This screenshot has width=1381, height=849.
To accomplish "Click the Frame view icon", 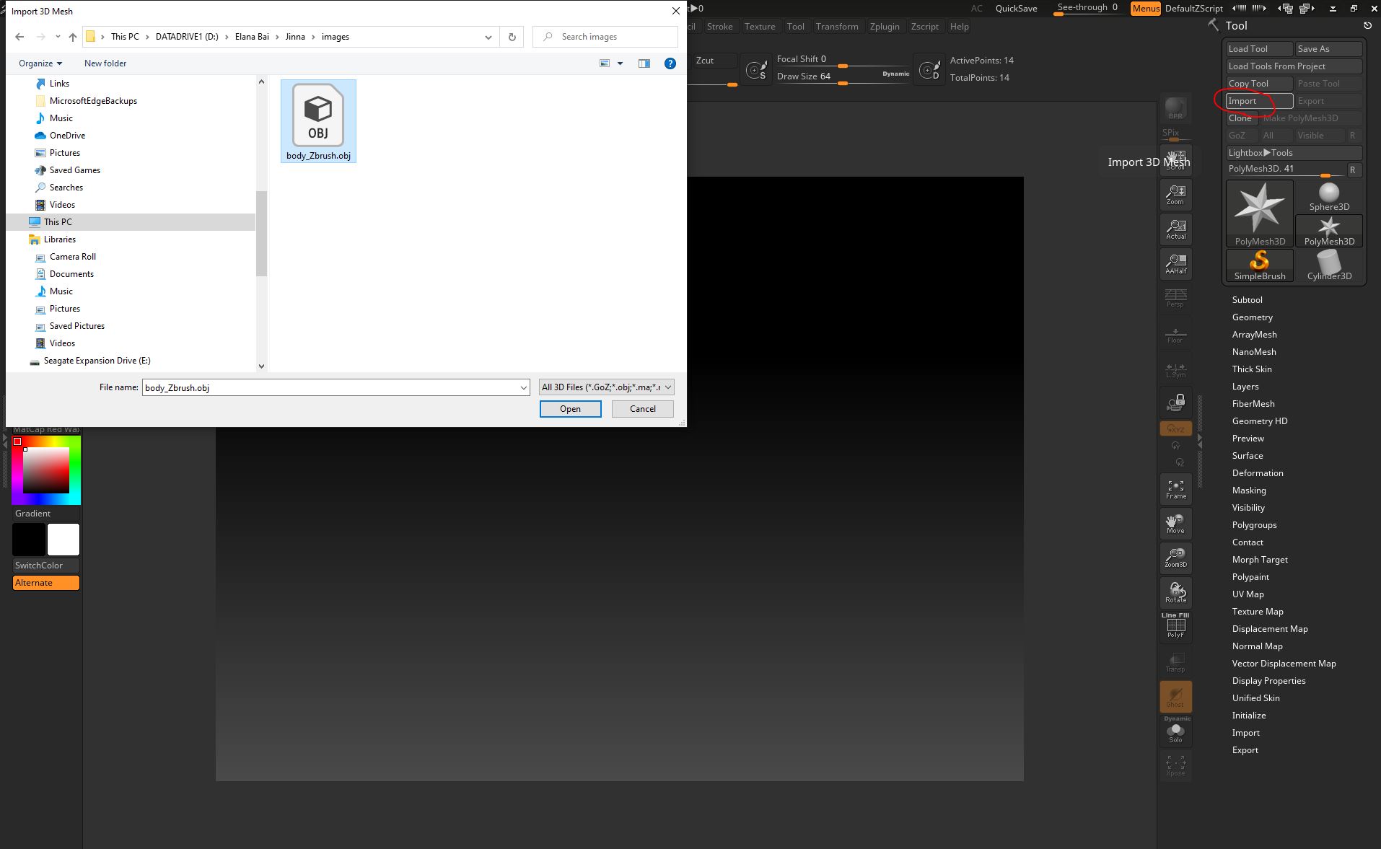I will (1175, 489).
